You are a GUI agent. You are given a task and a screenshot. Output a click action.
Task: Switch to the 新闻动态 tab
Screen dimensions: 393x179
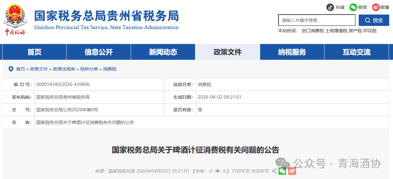163,52
